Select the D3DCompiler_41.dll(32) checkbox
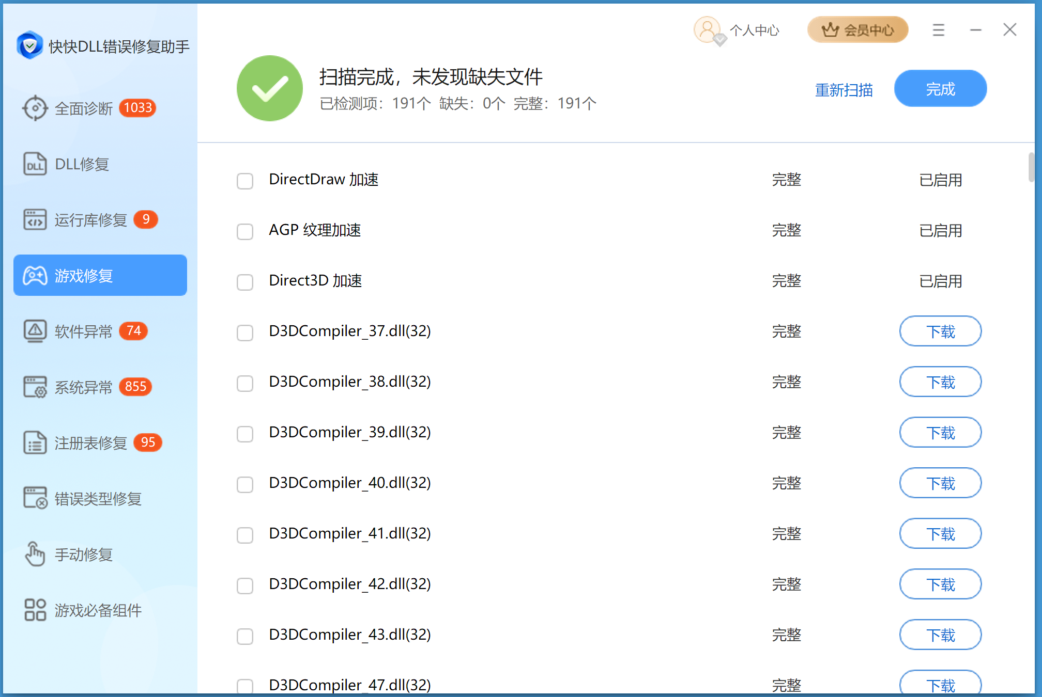 245,535
